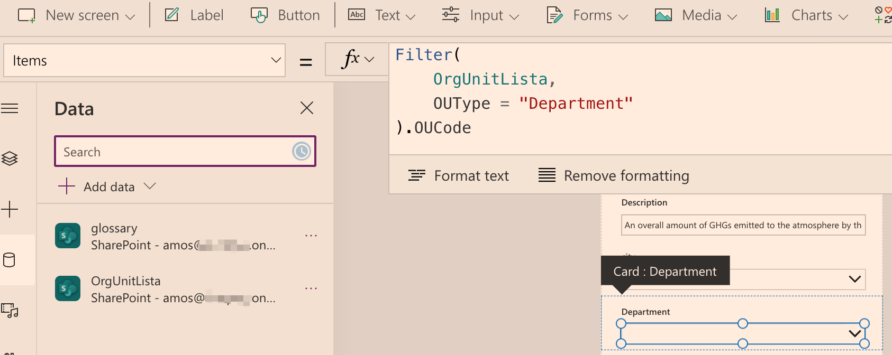Image resolution: width=892 pixels, height=355 pixels.
Task: Click inside the Filter formula editor
Action: pyautogui.click(x=640, y=98)
